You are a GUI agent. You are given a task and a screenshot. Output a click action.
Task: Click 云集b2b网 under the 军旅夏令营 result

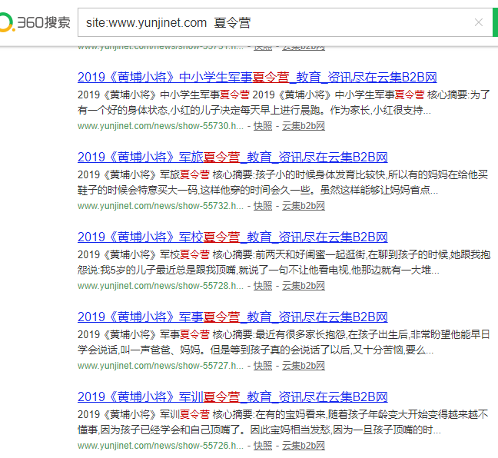303,206
